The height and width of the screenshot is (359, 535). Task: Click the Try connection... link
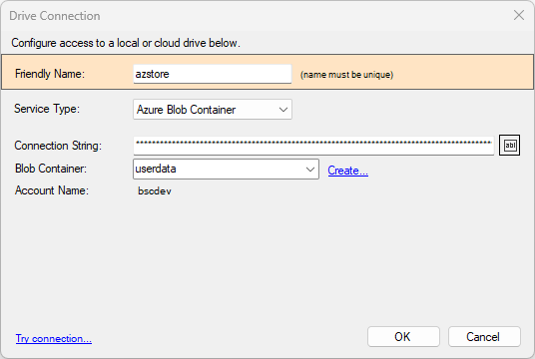click(x=54, y=338)
